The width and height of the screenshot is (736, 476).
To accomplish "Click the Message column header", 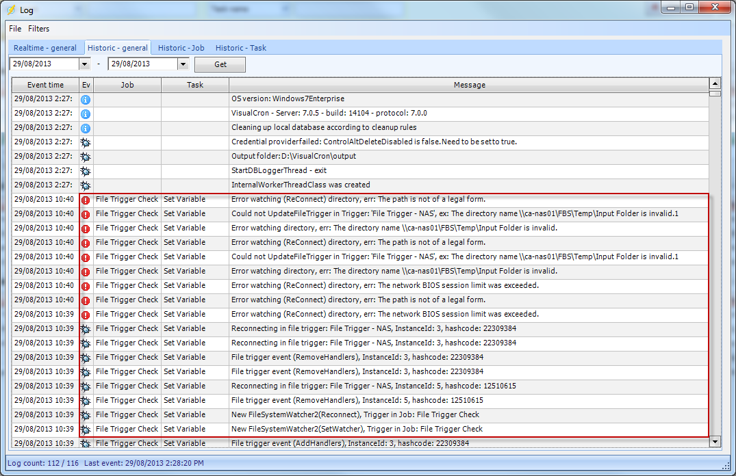I will [x=469, y=85].
